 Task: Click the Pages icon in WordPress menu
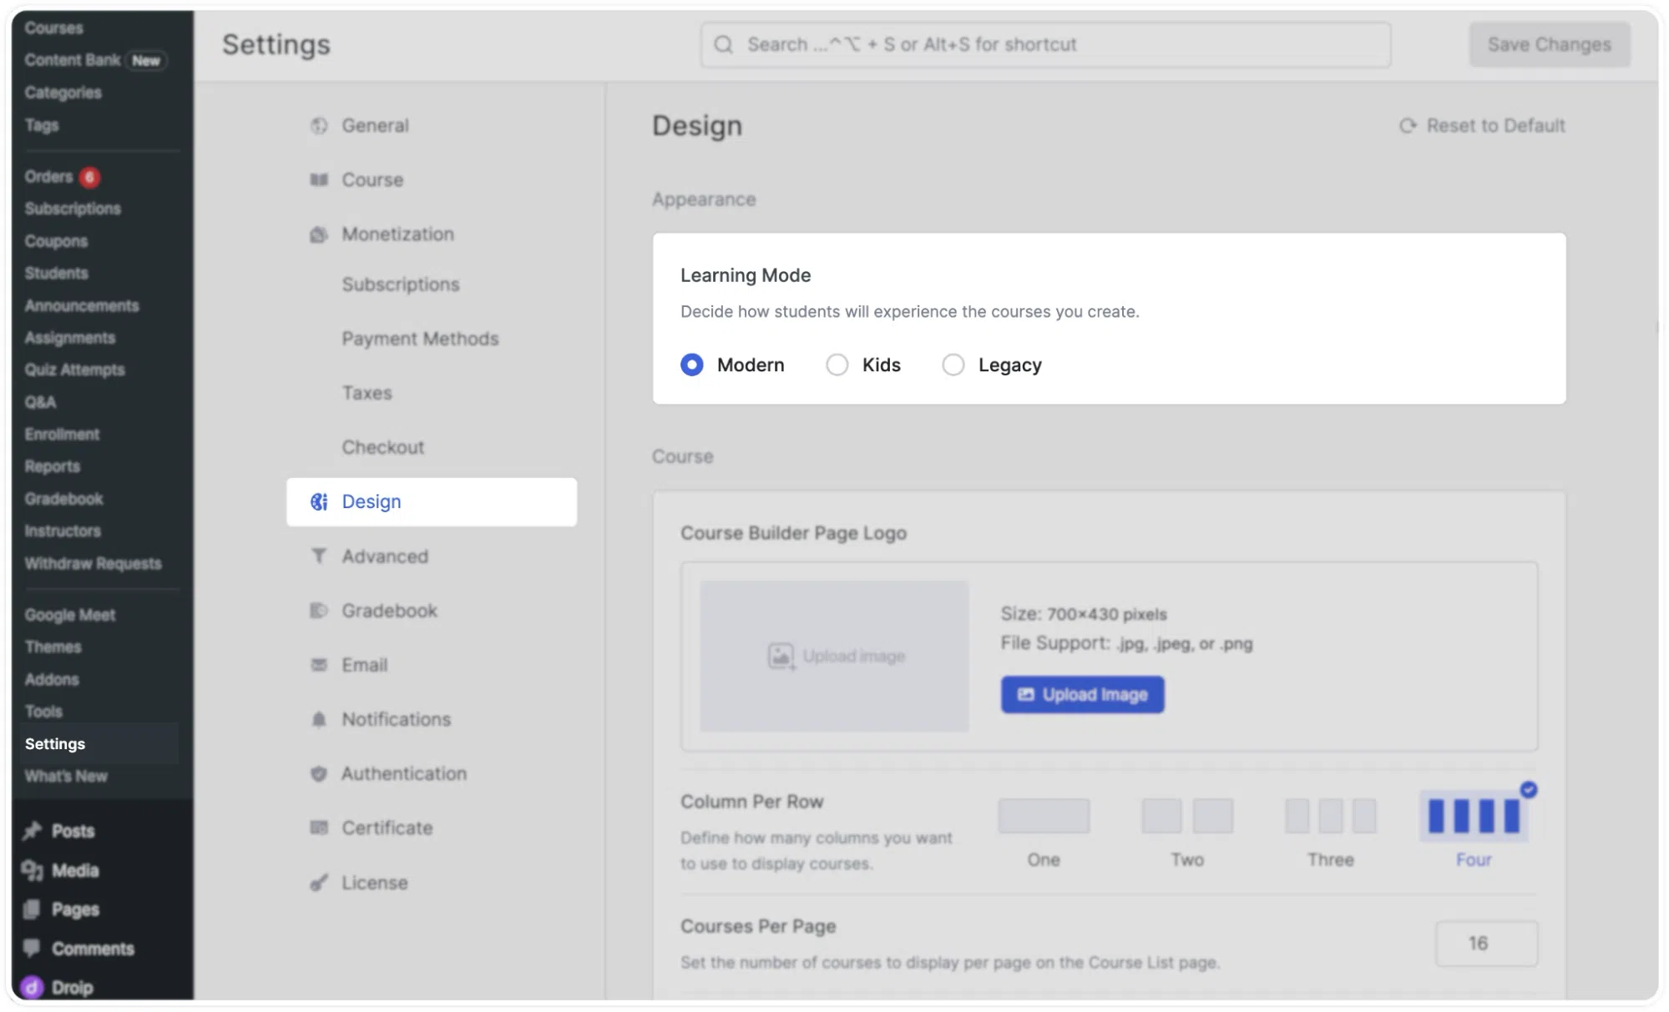pyautogui.click(x=33, y=909)
